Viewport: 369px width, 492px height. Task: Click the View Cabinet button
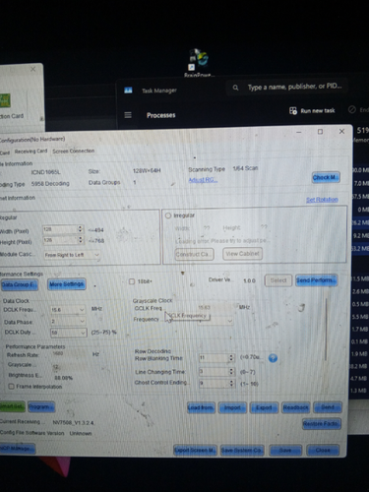[242, 254]
